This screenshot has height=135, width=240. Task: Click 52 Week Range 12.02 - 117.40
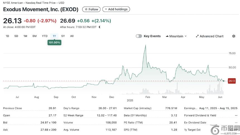coord(107,115)
